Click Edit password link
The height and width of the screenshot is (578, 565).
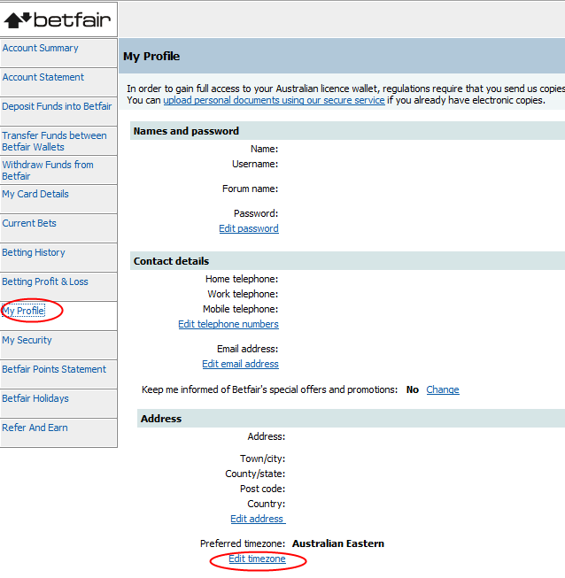click(x=249, y=228)
